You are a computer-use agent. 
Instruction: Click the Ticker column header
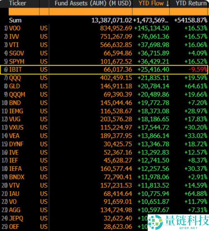click(18, 3)
